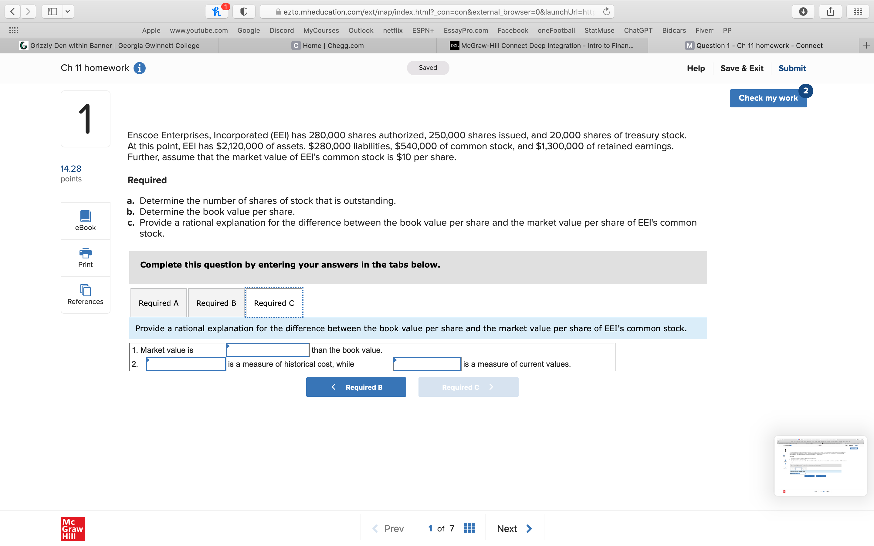Click the Share icon
The image size is (874, 546).
tap(830, 11)
